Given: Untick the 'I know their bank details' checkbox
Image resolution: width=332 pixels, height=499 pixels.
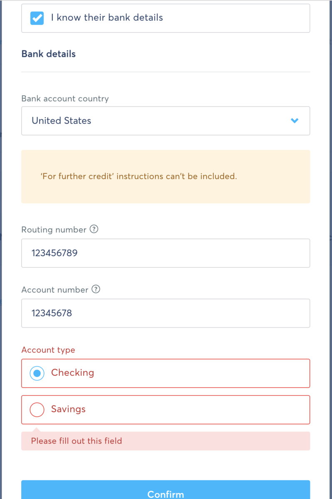Looking at the screenshot, I should tap(37, 18).
